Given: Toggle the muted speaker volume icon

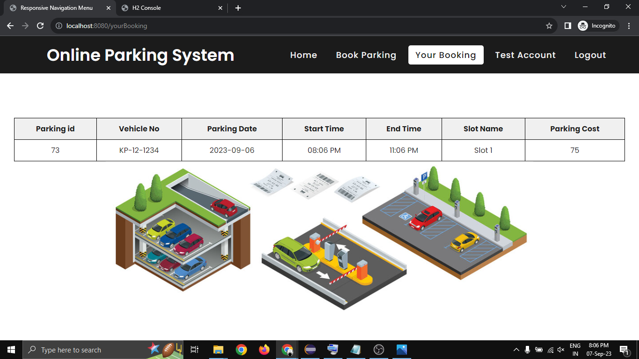Looking at the screenshot, I should click(x=561, y=350).
